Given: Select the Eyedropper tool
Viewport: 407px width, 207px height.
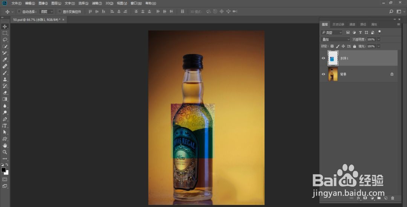Looking at the screenshot, I should [5, 59].
